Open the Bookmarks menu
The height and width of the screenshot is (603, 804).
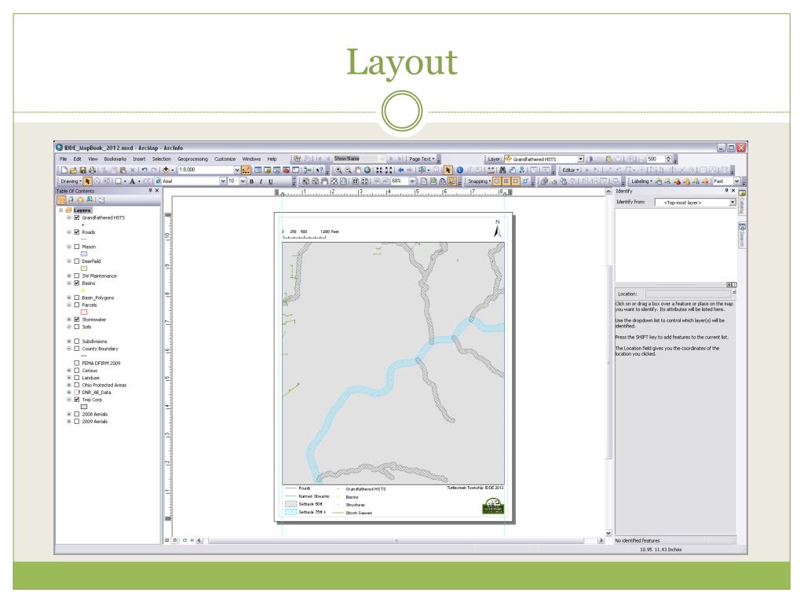(x=115, y=159)
